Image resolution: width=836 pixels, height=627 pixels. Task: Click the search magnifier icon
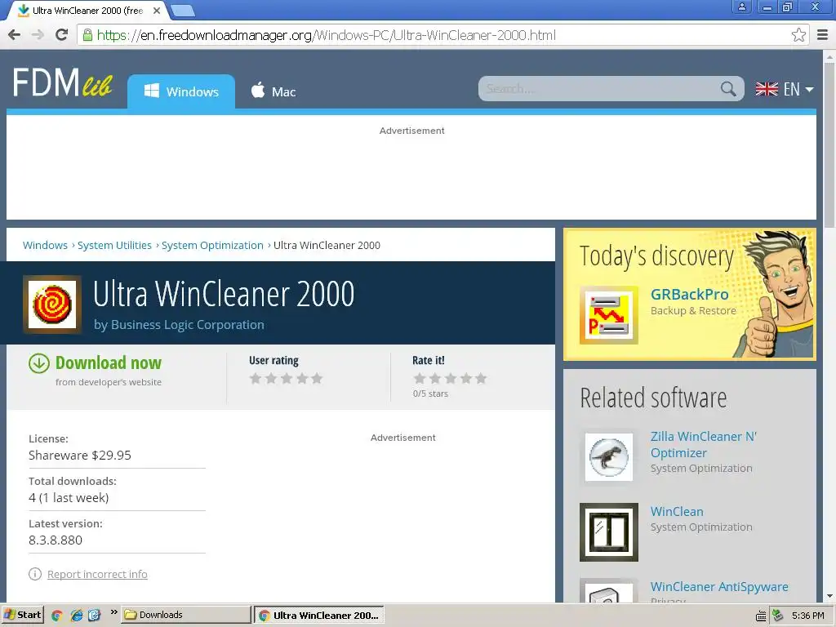(727, 88)
